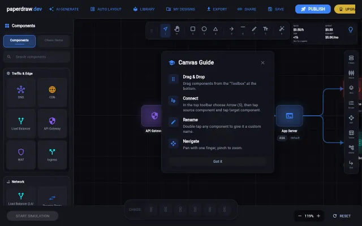The width and height of the screenshot is (362, 226).
Task: Click the bulleted list icon in the right sidebar
Action: tap(351, 104)
